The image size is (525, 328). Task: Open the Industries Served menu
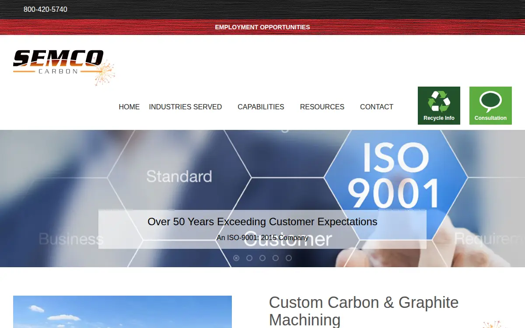[185, 107]
